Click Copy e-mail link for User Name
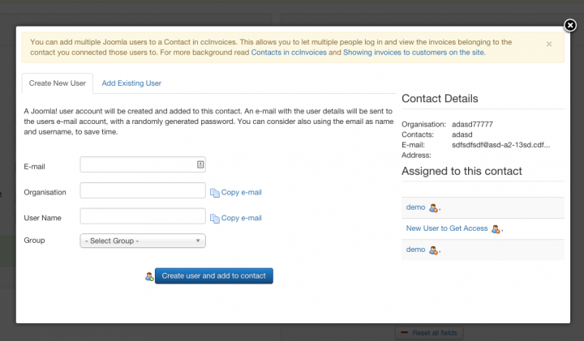 click(242, 218)
